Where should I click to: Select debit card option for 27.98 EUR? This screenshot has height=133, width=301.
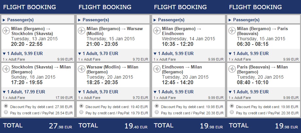6,106
